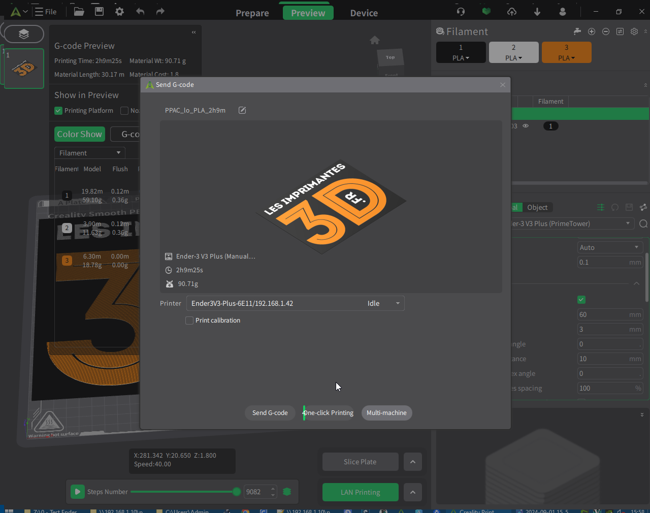The width and height of the screenshot is (650, 513).
Task: Open filament settings gear icon
Action: click(634, 31)
